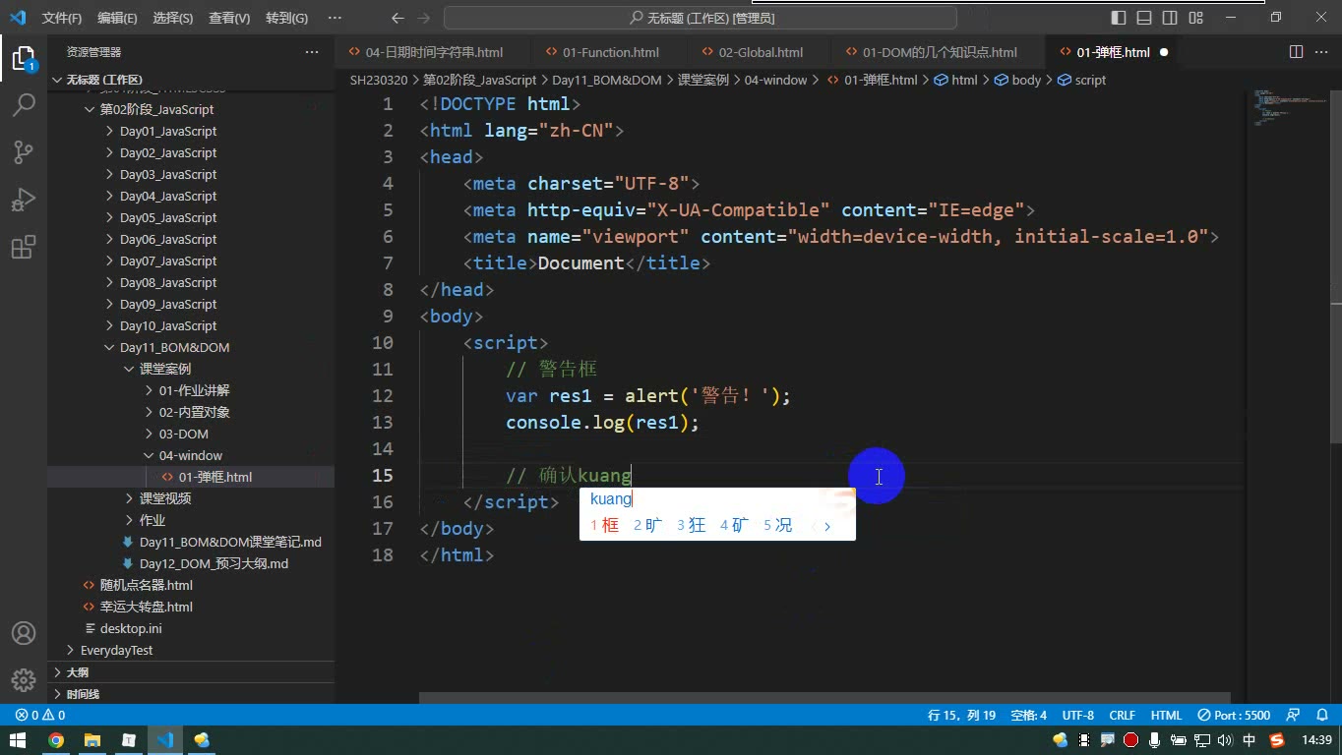
Task: Toggle the secondary side bar visibility
Action: [x=1170, y=18]
